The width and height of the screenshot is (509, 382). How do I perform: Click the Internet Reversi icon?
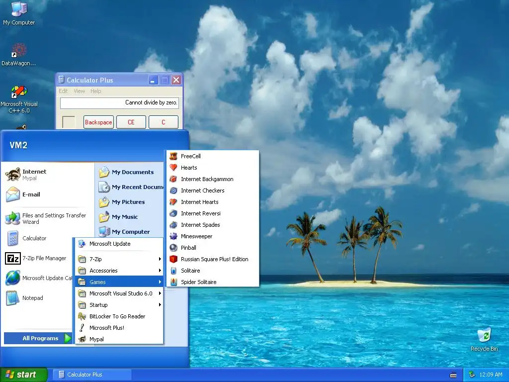click(173, 213)
